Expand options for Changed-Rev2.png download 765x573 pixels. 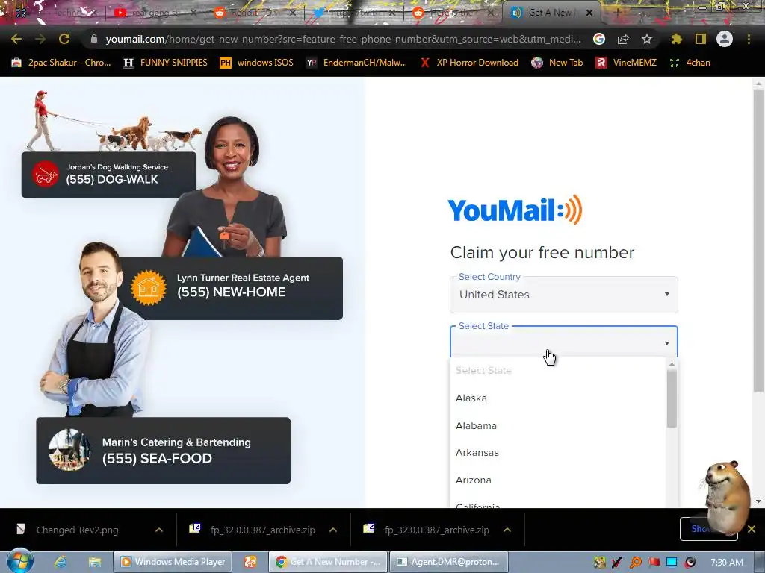pyautogui.click(x=159, y=530)
